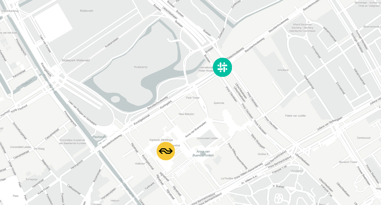The height and width of the screenshot is (205, 381).
Task: Select the Skatepark Malieveld place label
Action: coord(76,60)
